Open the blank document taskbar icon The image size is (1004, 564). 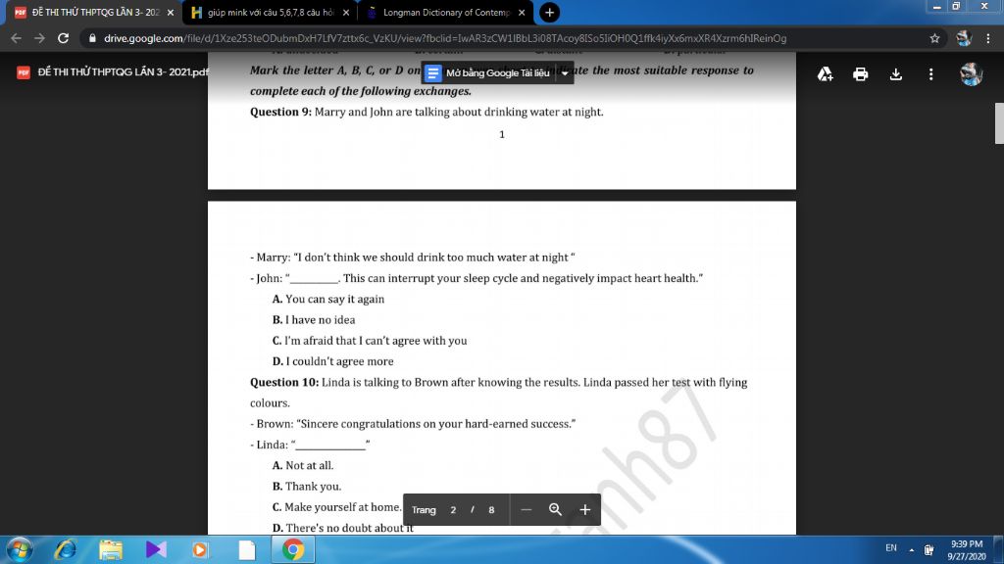click(246, 549)
